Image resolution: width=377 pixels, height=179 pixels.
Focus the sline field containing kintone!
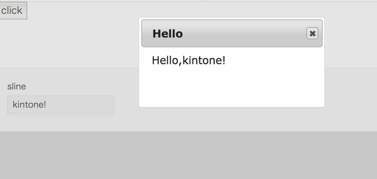coord(61,105)
